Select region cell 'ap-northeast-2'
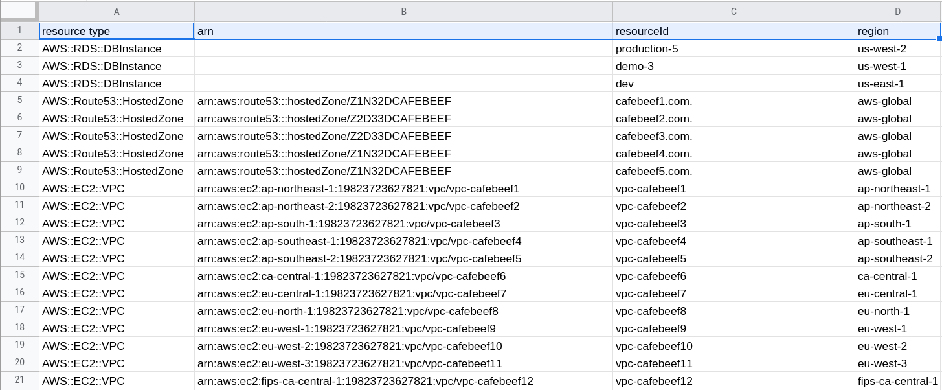 coord(898,205)
